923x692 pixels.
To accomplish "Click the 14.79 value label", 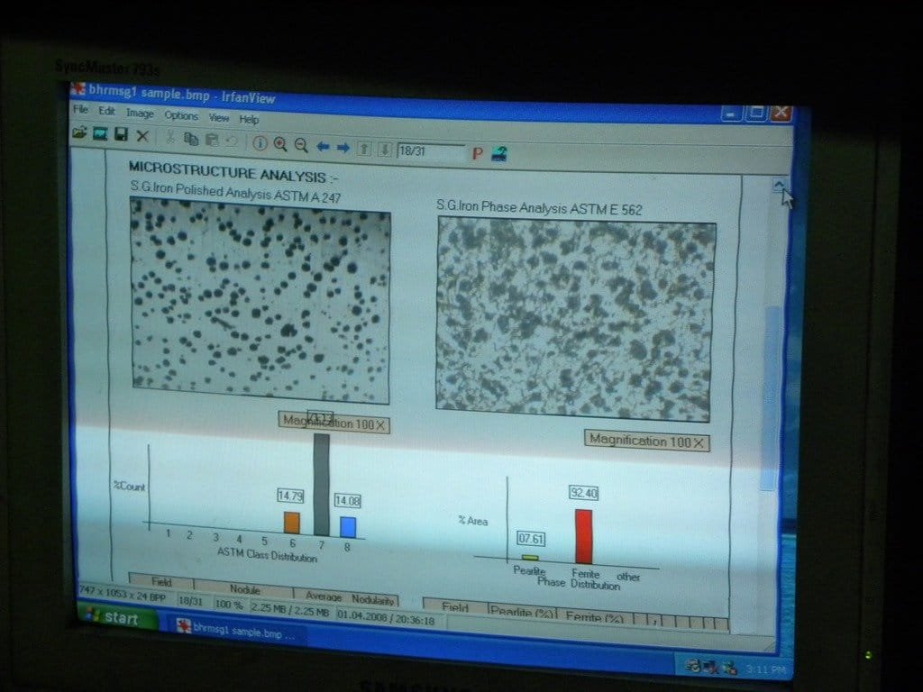I will point(290,496).
